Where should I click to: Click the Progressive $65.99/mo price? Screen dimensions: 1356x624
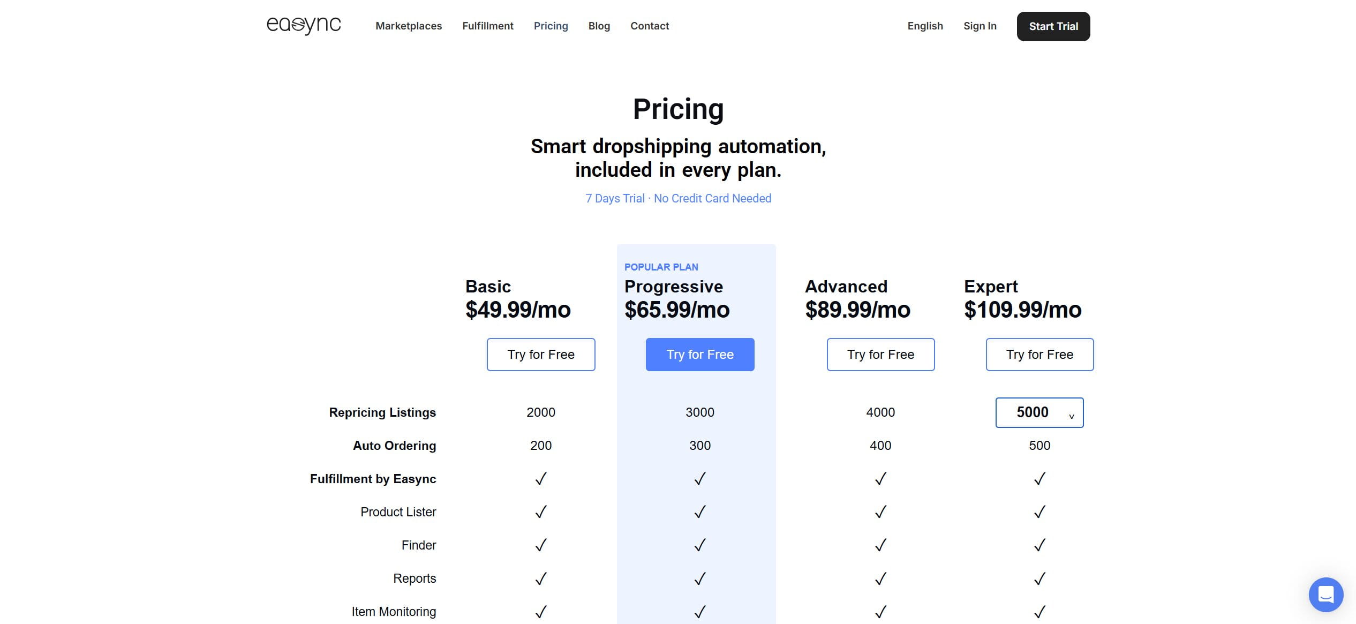(677, 310)
